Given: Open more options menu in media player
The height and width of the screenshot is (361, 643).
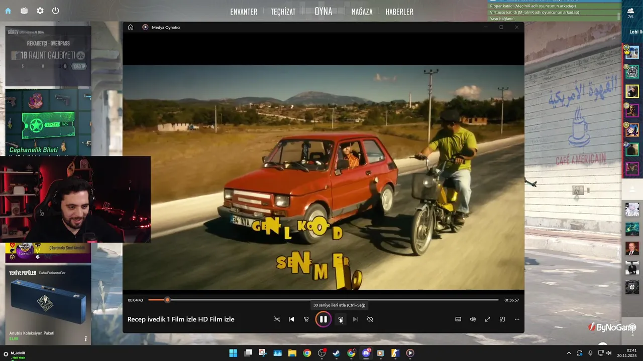Looking at the screenshot, I should click(x=517, y=319).
